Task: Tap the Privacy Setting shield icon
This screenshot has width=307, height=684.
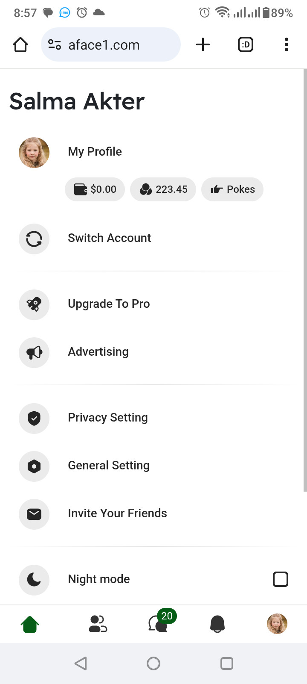Action: [34, 418]
